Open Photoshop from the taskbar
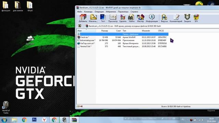 coord(34,120)
